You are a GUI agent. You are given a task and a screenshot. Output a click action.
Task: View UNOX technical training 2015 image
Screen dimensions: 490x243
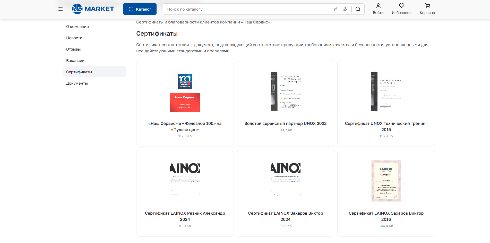pos(386,91)
